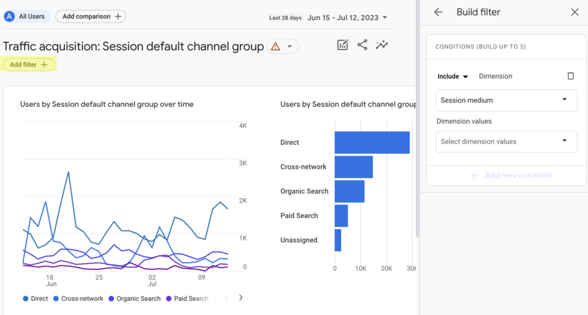Click the All Users segment label
The width and height of the screenshot is (588, 315).
pyautogui.click(x=32, y=17)
